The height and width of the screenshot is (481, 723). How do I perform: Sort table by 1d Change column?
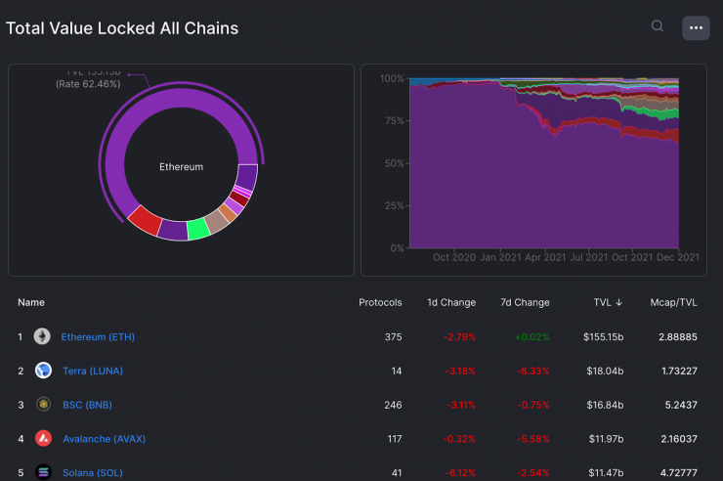pos(451,302)
